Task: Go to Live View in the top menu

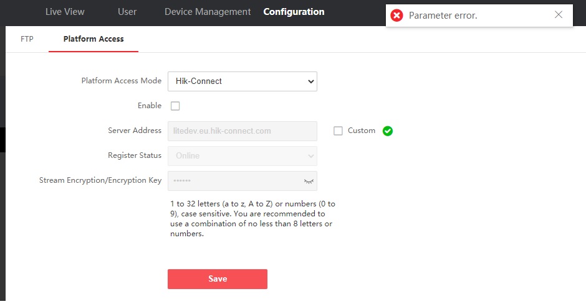Action: click(x=65, y=12)
